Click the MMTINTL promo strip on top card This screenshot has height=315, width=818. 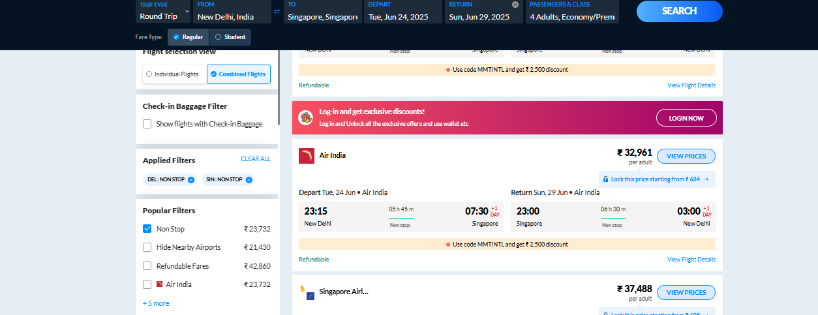(507, 70)
